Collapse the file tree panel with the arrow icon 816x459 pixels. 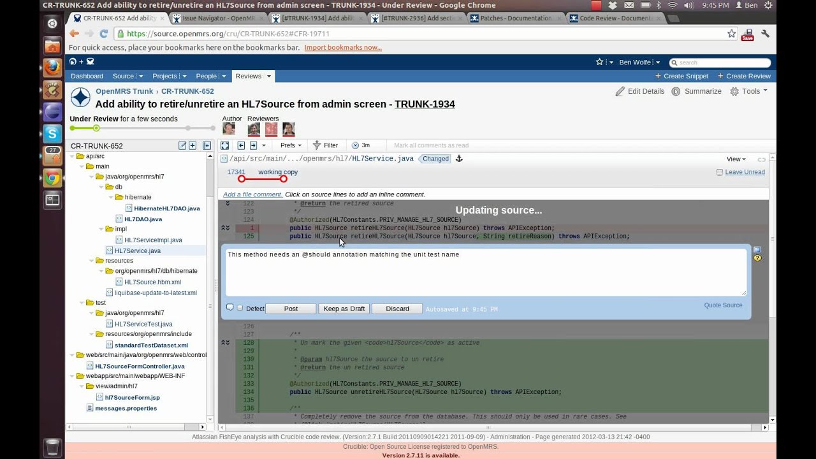click(207, 146)
